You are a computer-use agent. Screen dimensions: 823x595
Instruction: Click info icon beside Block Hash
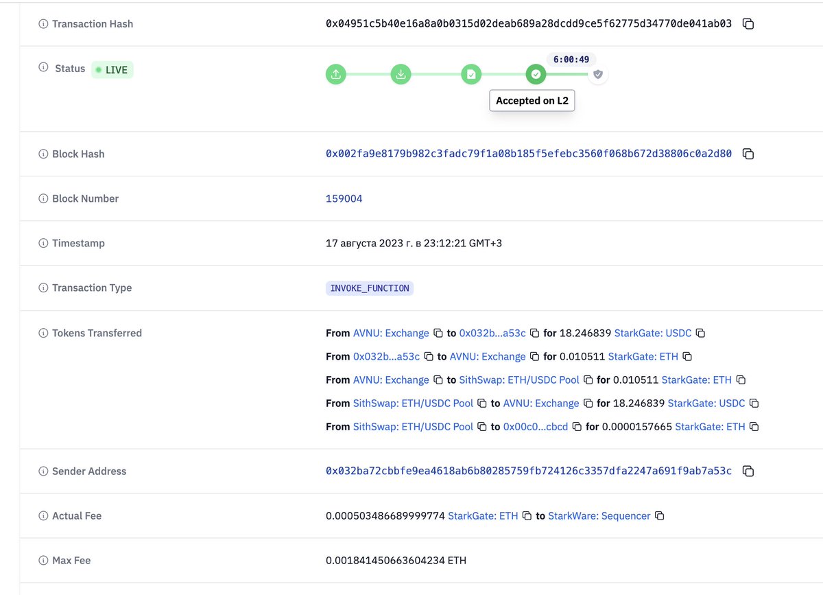coord(43,154)
